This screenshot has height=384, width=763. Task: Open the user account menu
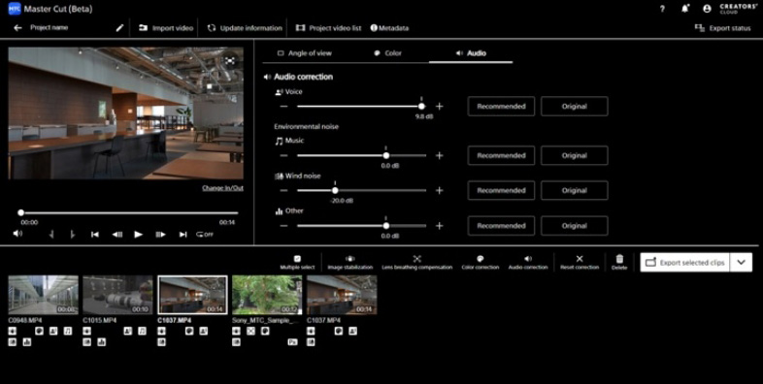click(x=707, y=9)
